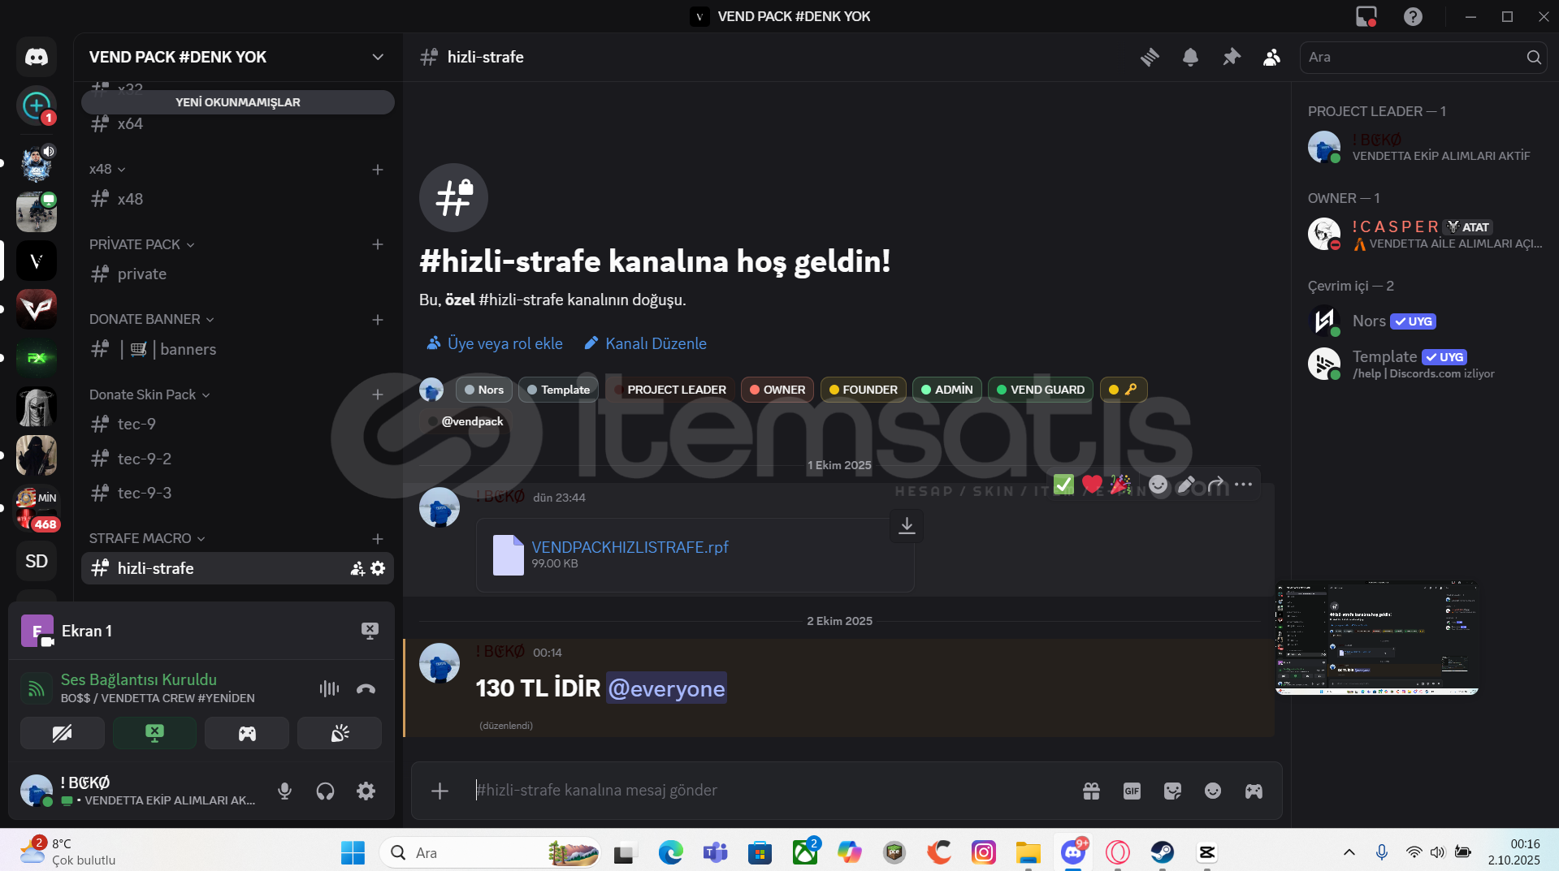Open the x64 channel
1559x871 pixels.
(x=237, y=124)
